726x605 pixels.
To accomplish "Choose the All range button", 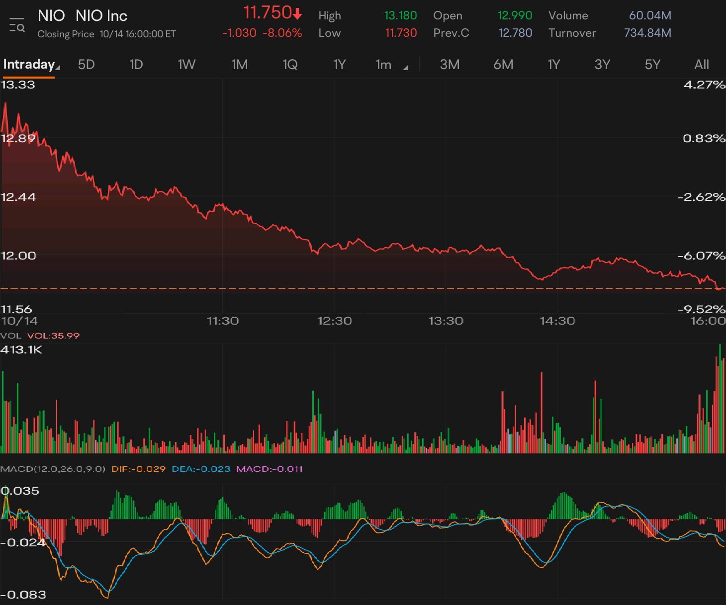I will coord(702,65).
